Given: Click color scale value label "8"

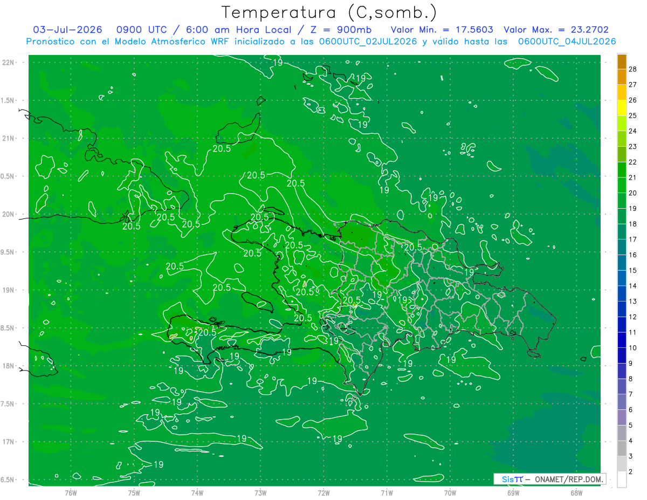Looking at the screenshot, I should 631,379.
